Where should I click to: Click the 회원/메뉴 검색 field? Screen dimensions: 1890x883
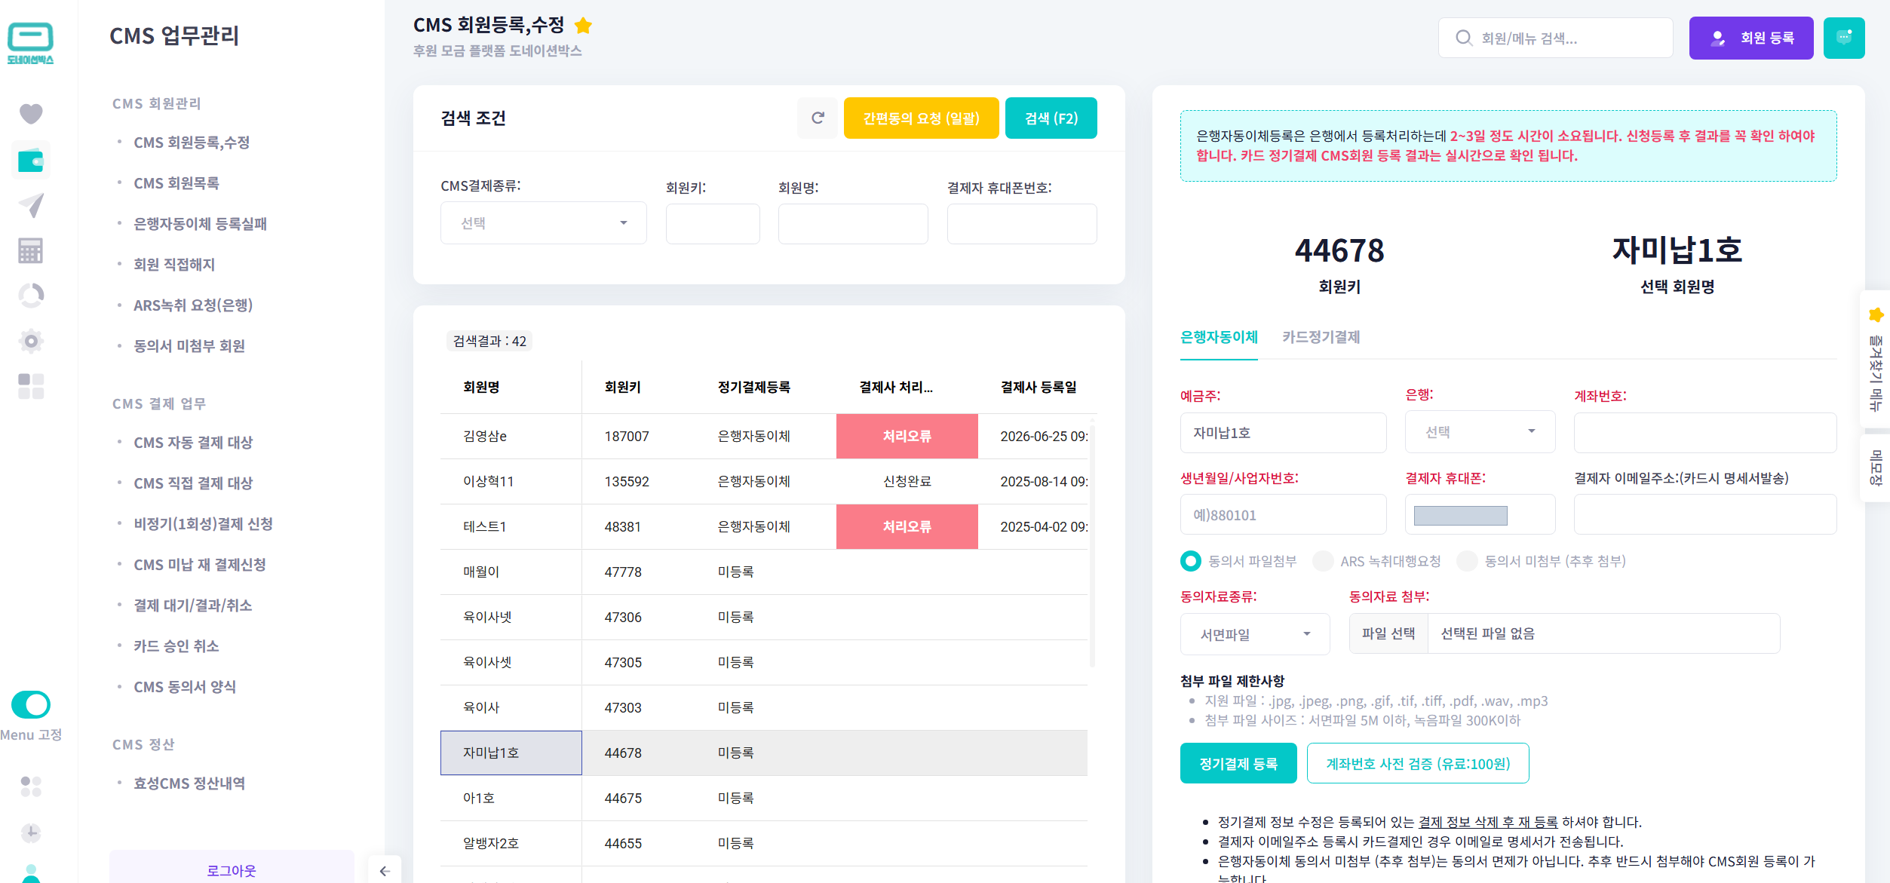tap(1556, 38)
